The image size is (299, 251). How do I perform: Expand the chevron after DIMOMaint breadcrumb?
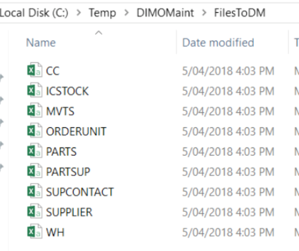point(204,13)
